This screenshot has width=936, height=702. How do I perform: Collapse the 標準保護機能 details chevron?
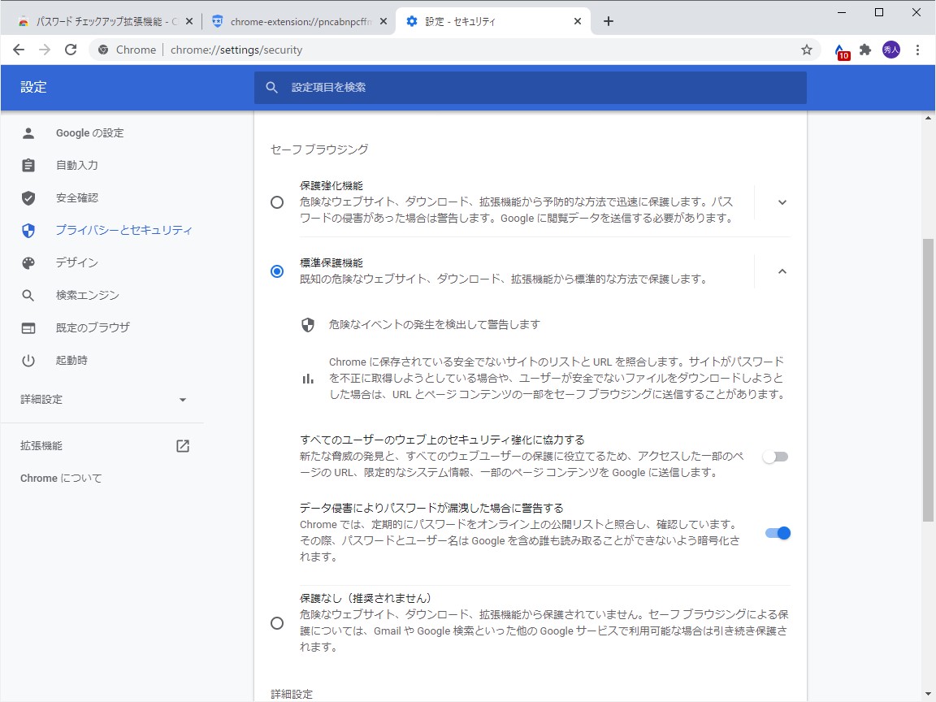782,271
